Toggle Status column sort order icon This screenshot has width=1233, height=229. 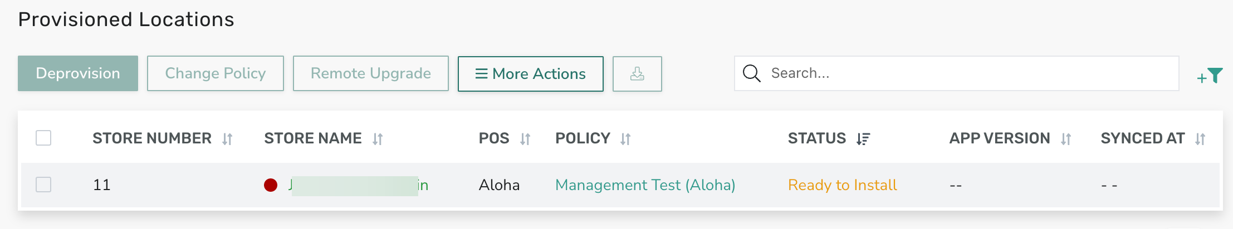[x=863, y=139]
